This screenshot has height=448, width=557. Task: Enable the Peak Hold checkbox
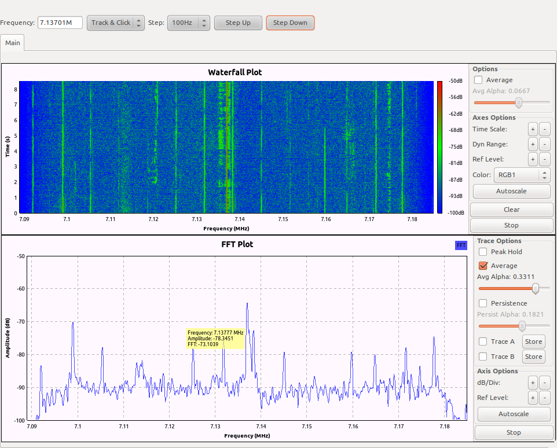click(x=483, y=252)
